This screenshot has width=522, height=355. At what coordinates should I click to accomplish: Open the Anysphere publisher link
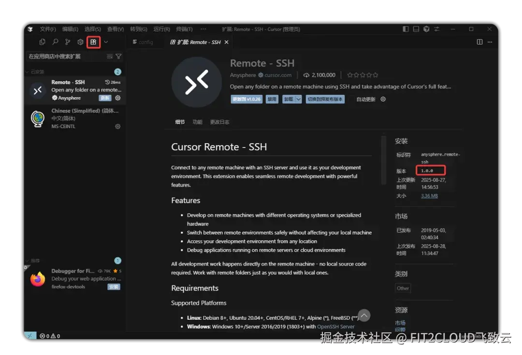click(x=243, y=75)
